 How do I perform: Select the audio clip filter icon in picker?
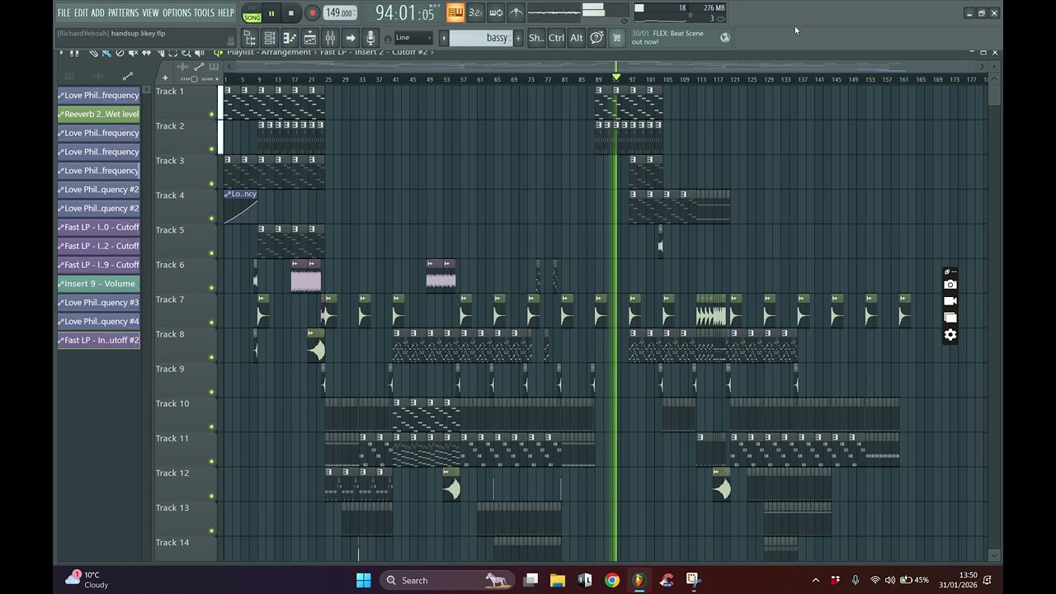(x=98, y=77)
